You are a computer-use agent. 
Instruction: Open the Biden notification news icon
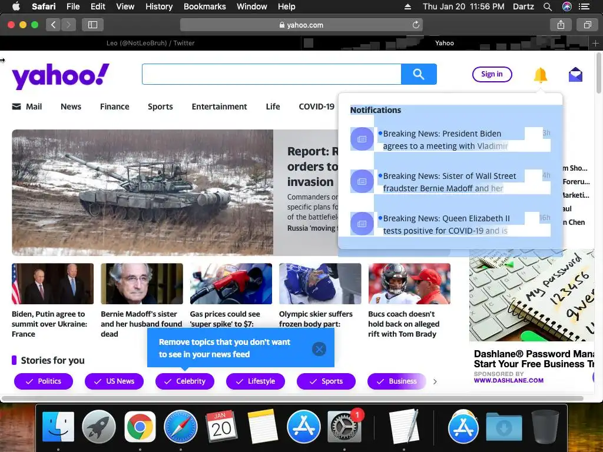362,139
